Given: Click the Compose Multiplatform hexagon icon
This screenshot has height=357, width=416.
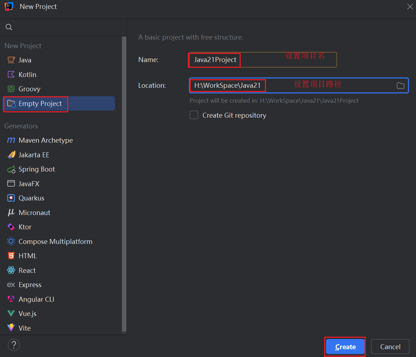Looking at the screenshot, I should coord(11,241).
